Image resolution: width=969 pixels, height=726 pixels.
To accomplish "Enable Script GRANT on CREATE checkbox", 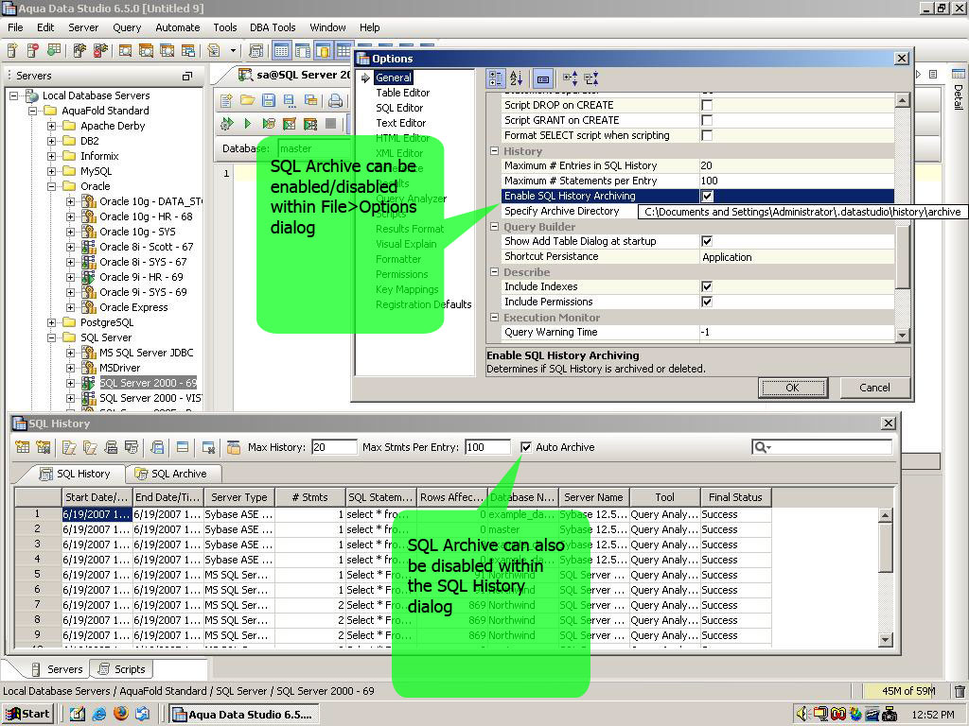I will (706, 120).
